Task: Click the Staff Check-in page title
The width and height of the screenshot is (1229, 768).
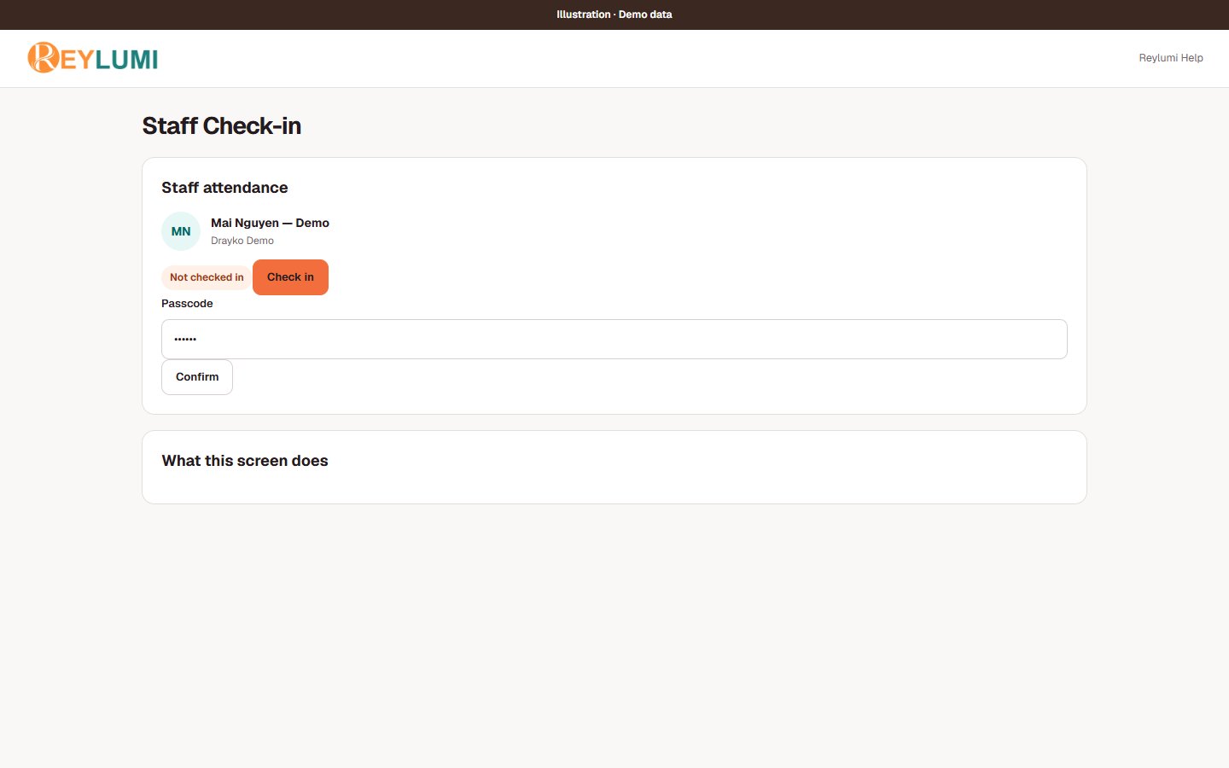Action: [x=222, y=126]
